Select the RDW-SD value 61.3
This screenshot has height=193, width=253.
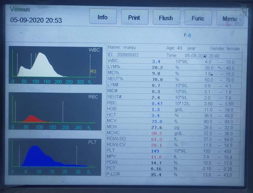point(157,139)
